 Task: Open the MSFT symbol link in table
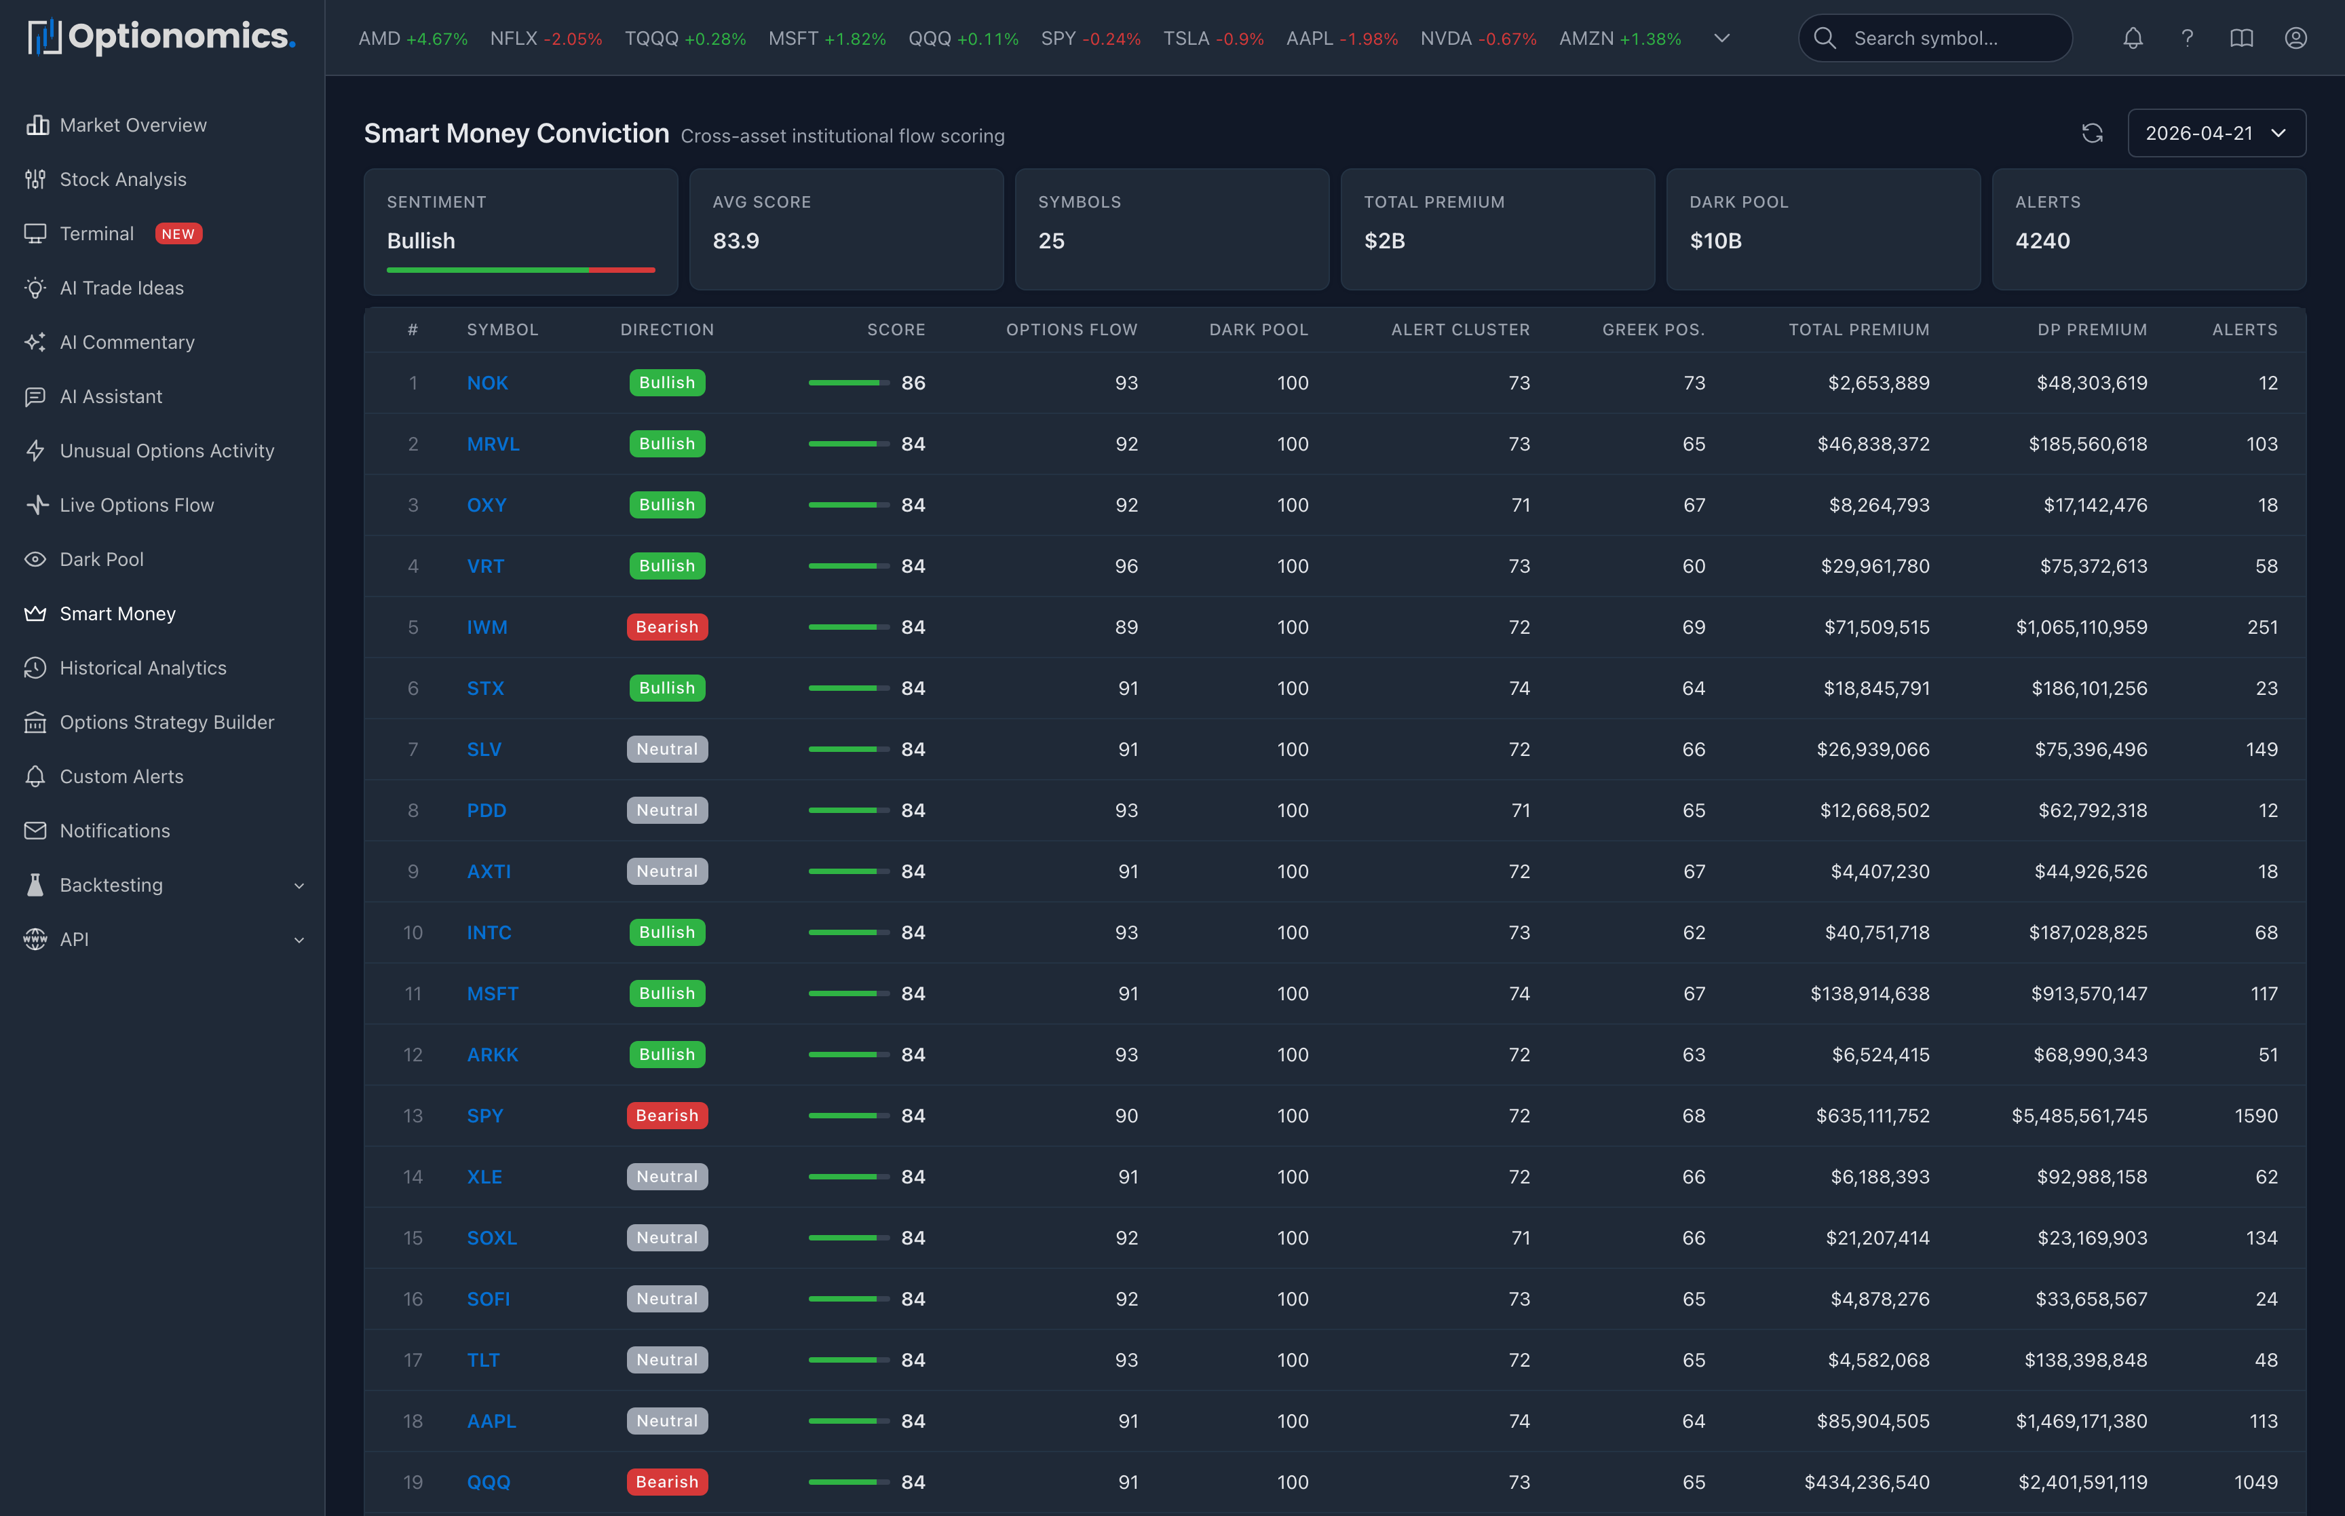pos(492,993)
